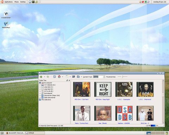The width and height of the screenshot is (169, 135).
Task: Select the L.O.C. Inkarneret album thumbnail
Action: tap(145, 89)
